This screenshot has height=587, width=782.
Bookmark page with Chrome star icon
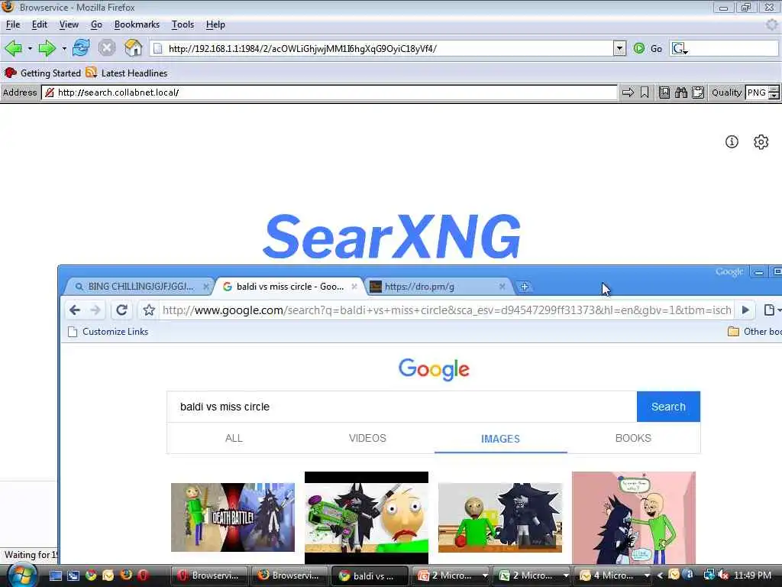pos(149,310)
